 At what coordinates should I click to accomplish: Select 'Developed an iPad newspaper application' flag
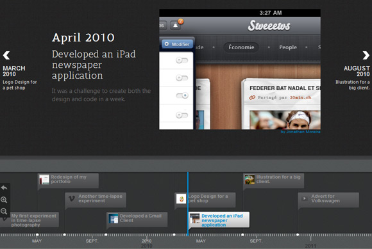click(x=219, y=220)
